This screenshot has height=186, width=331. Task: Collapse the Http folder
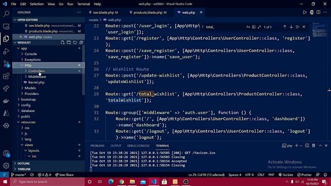click(x=49, y=66)
